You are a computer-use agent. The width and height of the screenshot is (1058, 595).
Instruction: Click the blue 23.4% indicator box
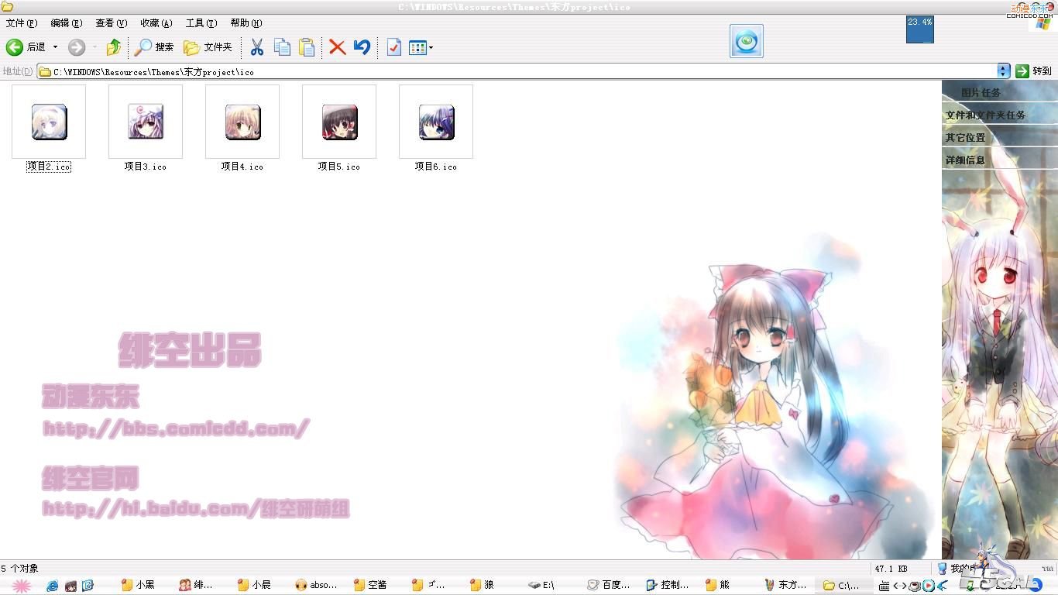click(920, 29)
